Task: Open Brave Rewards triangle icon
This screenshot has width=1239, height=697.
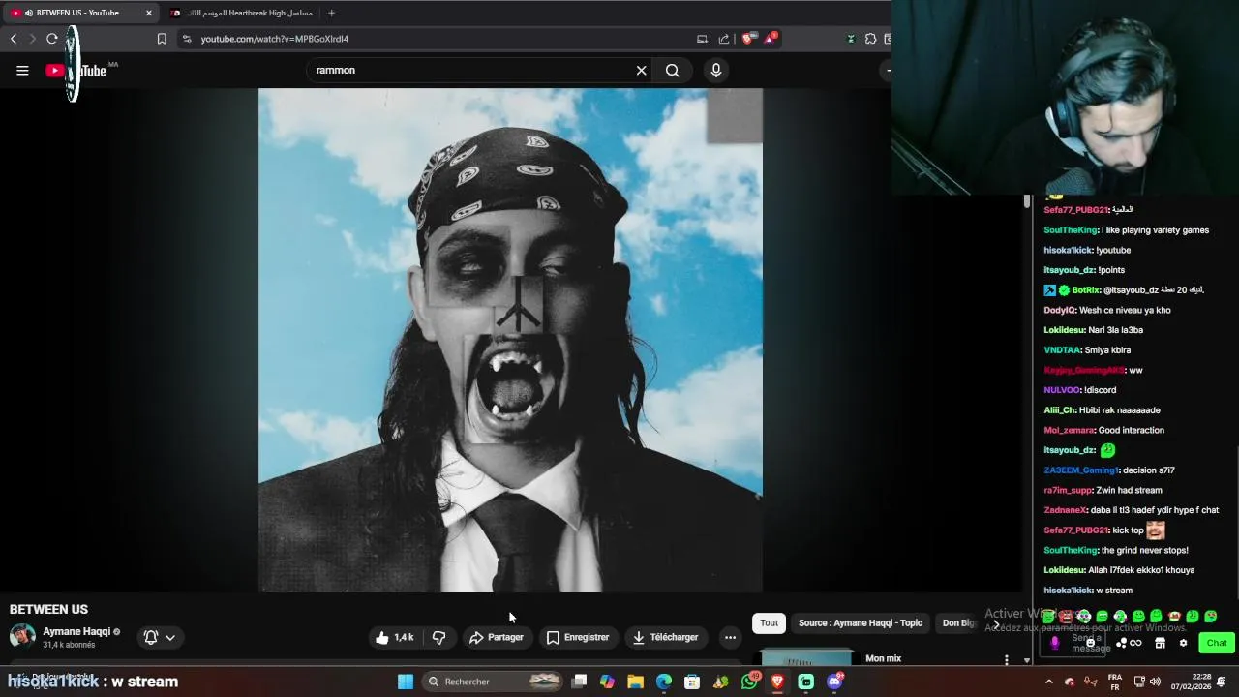Action: [x=770, y=39]
